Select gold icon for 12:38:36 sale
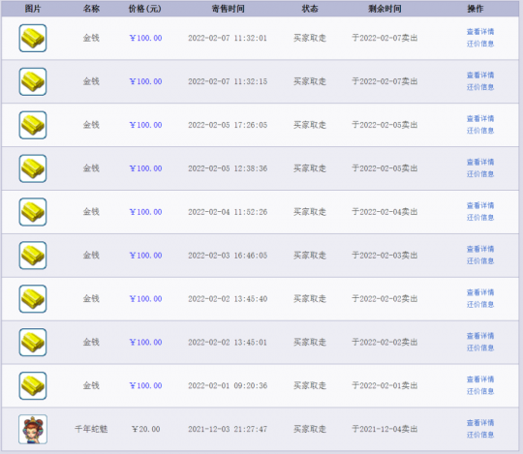Image resolution: width=523 pixels, height=454 pixels. click(x=33, y=168)
